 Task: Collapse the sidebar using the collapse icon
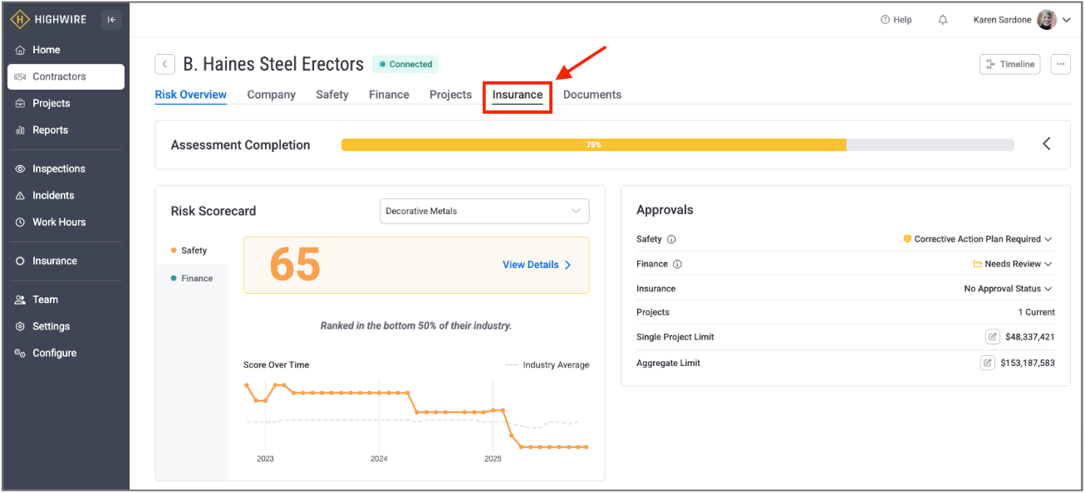click(x=111, y=20)
